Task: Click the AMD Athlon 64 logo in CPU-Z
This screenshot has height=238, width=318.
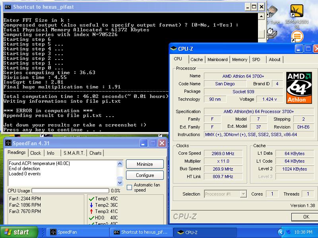Action: pos(299,88)
